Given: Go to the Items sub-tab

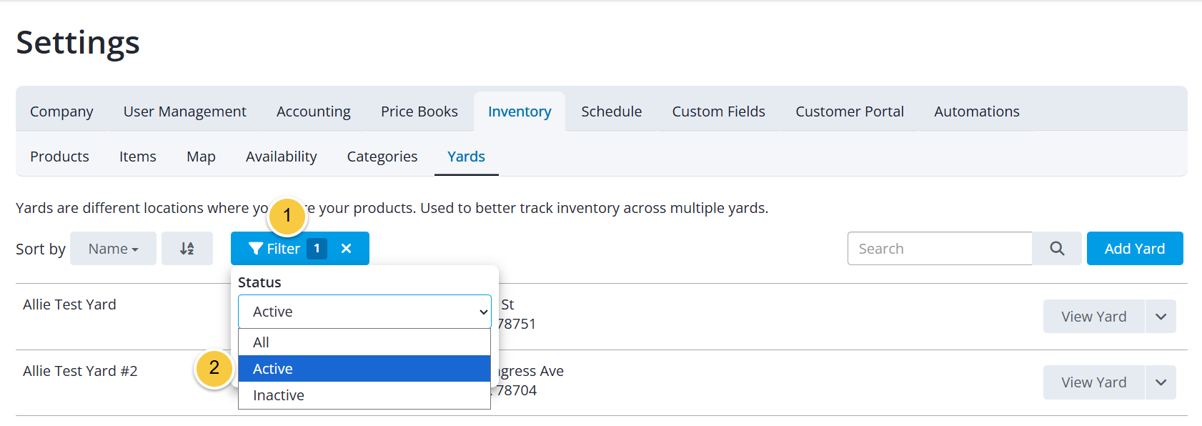Looking at the screenshot, I should tap(138, 157).
